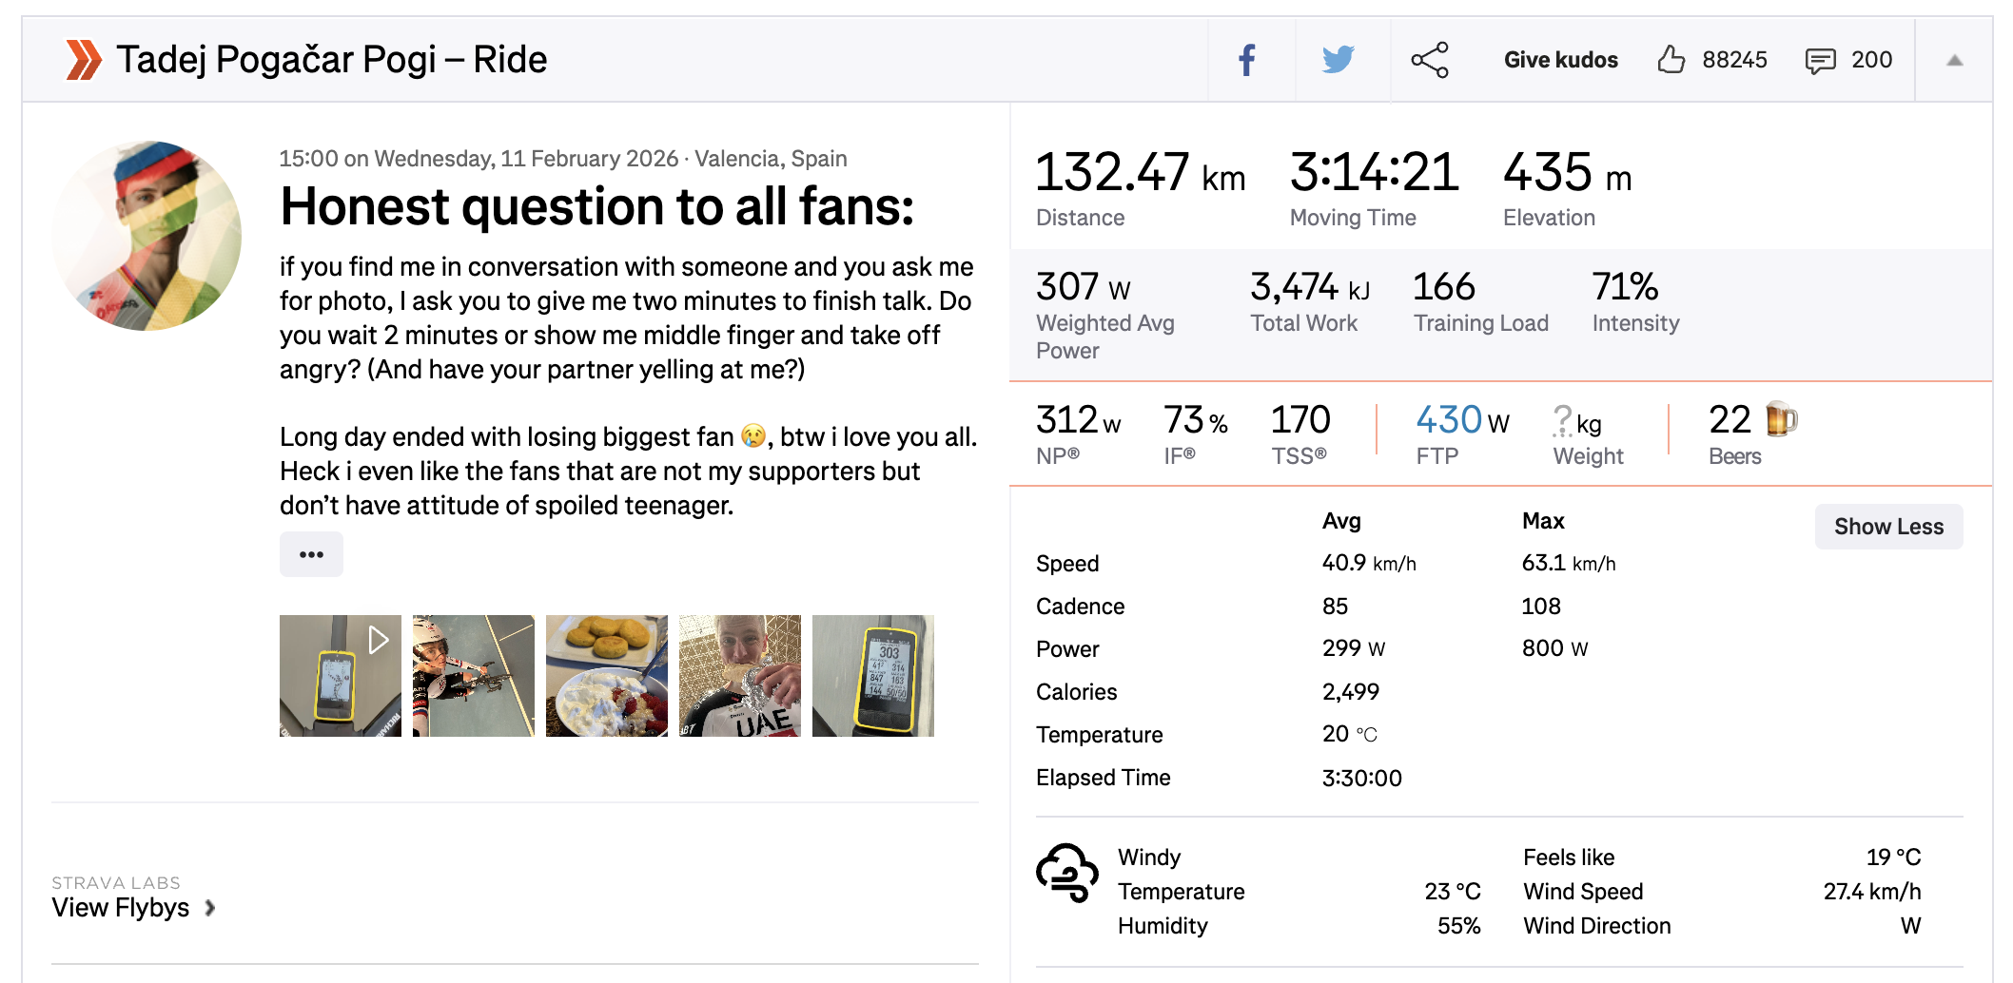Click the Give kudos button
Screen dimensions: 2013x983
click(x=1560, y=60)
